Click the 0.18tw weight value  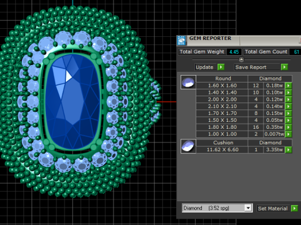click(274, 86)
